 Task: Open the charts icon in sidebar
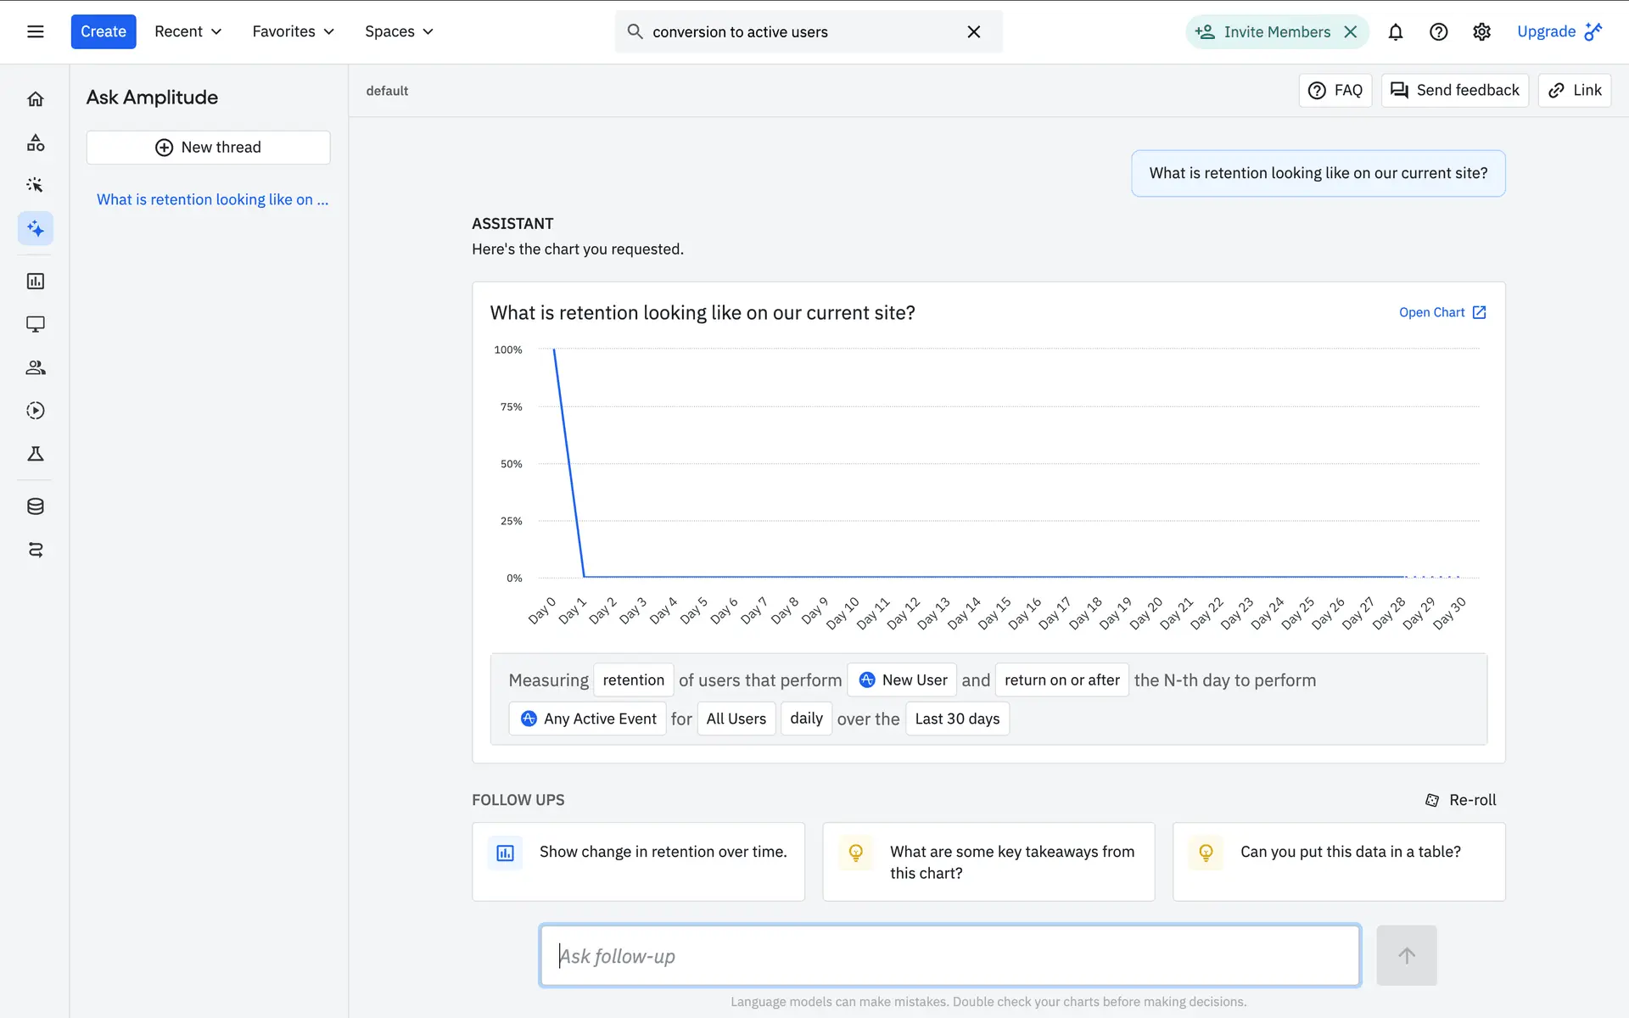35,281
